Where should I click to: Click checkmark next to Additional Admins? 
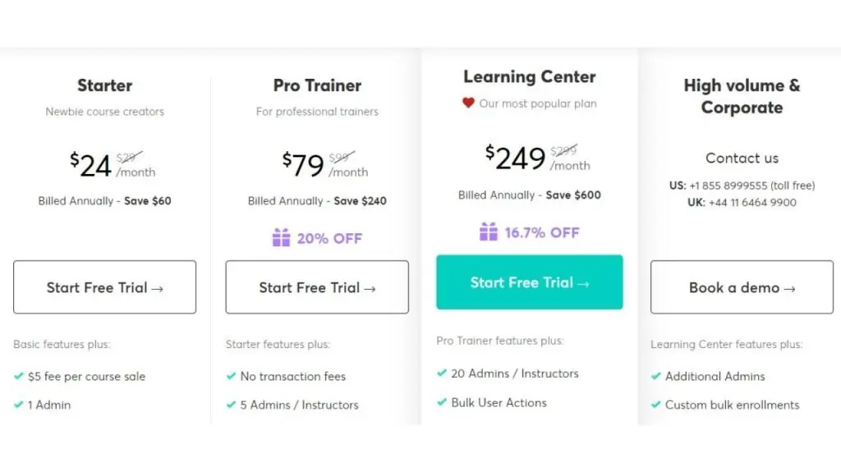click(656, 376)
